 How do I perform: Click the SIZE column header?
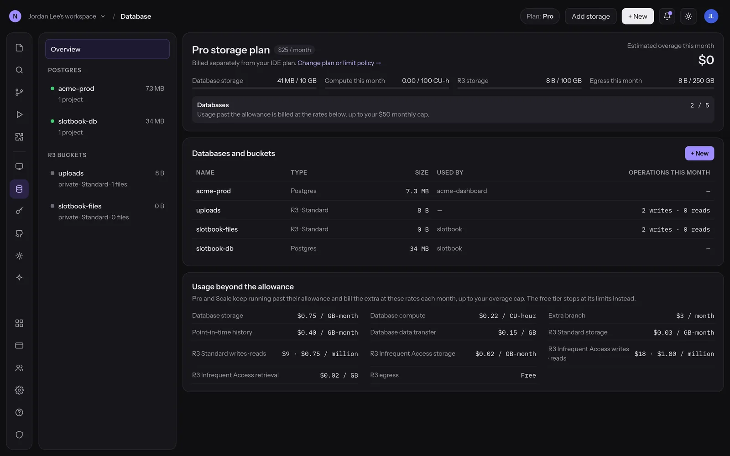coord(422,172)
